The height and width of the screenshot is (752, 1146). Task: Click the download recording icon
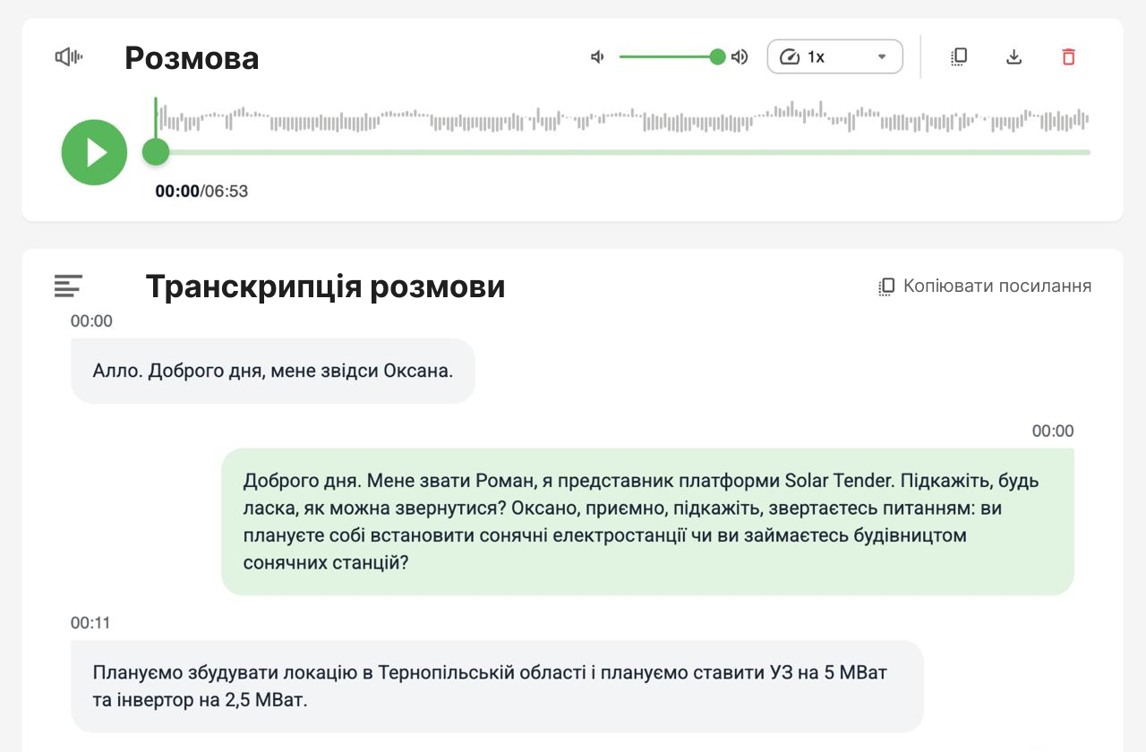pyautogui.click(x=1013, y=56)
